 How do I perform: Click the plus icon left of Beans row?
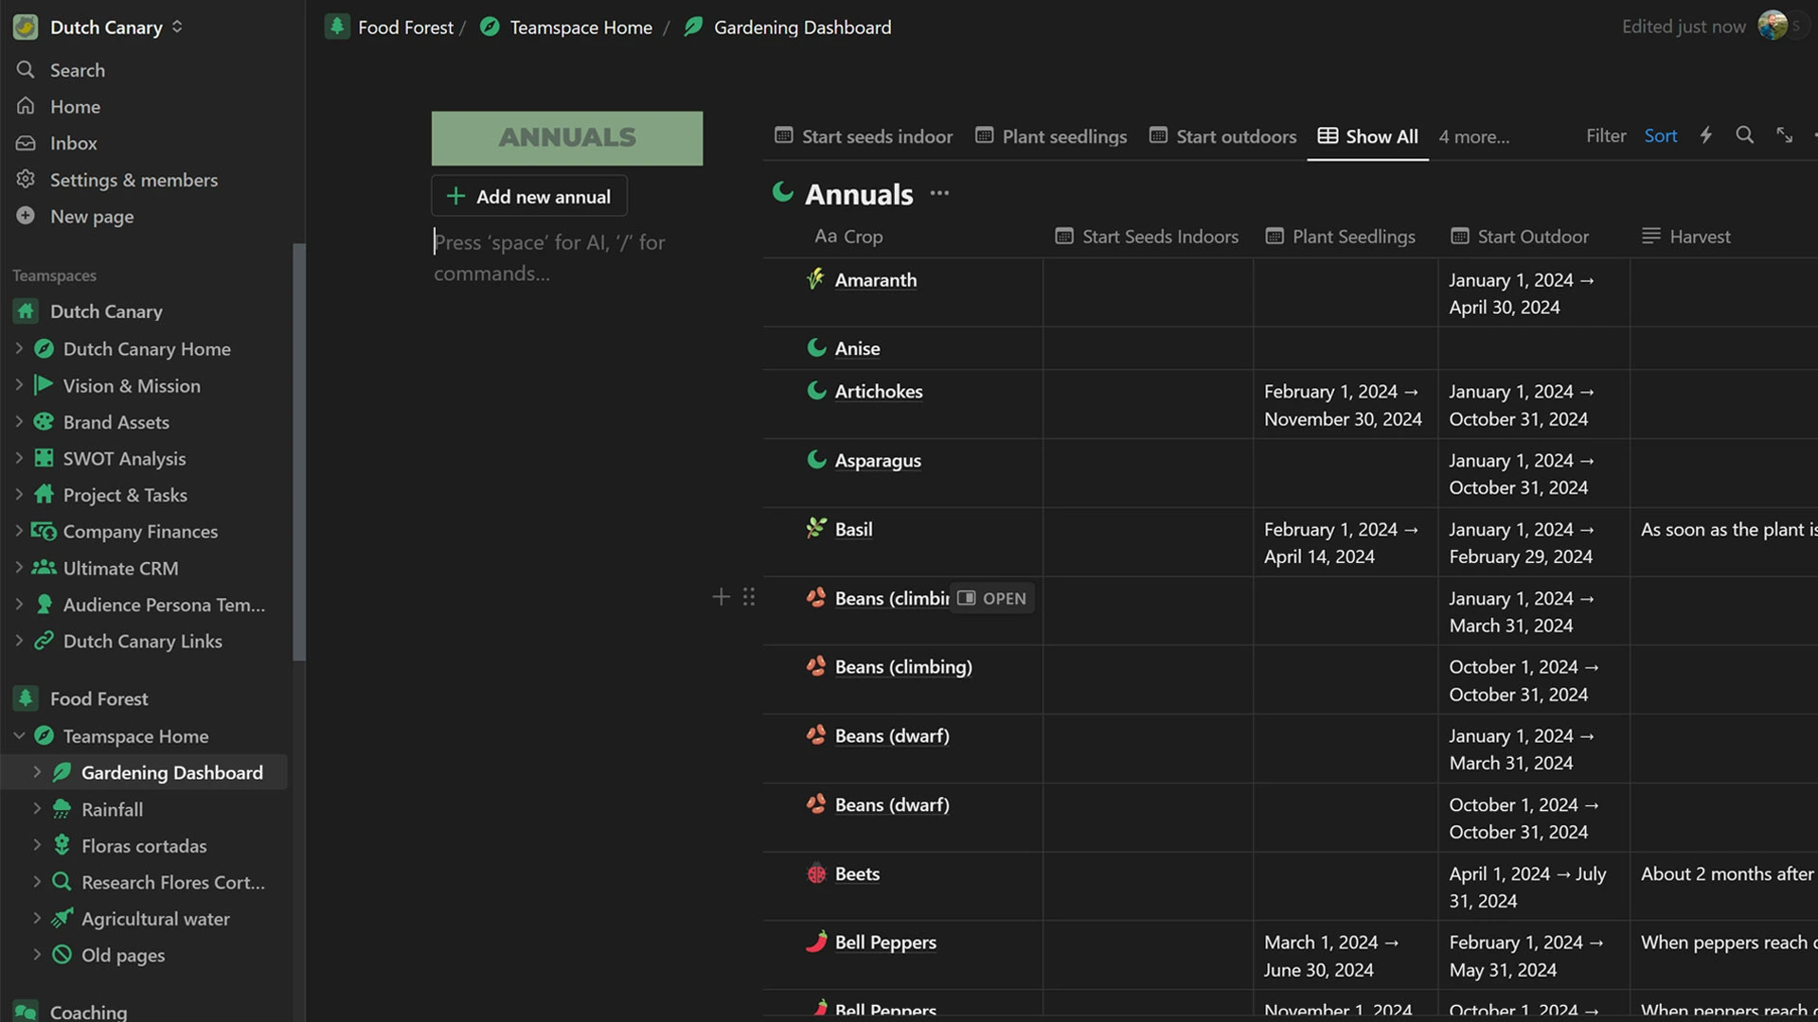tap(721, 597)
